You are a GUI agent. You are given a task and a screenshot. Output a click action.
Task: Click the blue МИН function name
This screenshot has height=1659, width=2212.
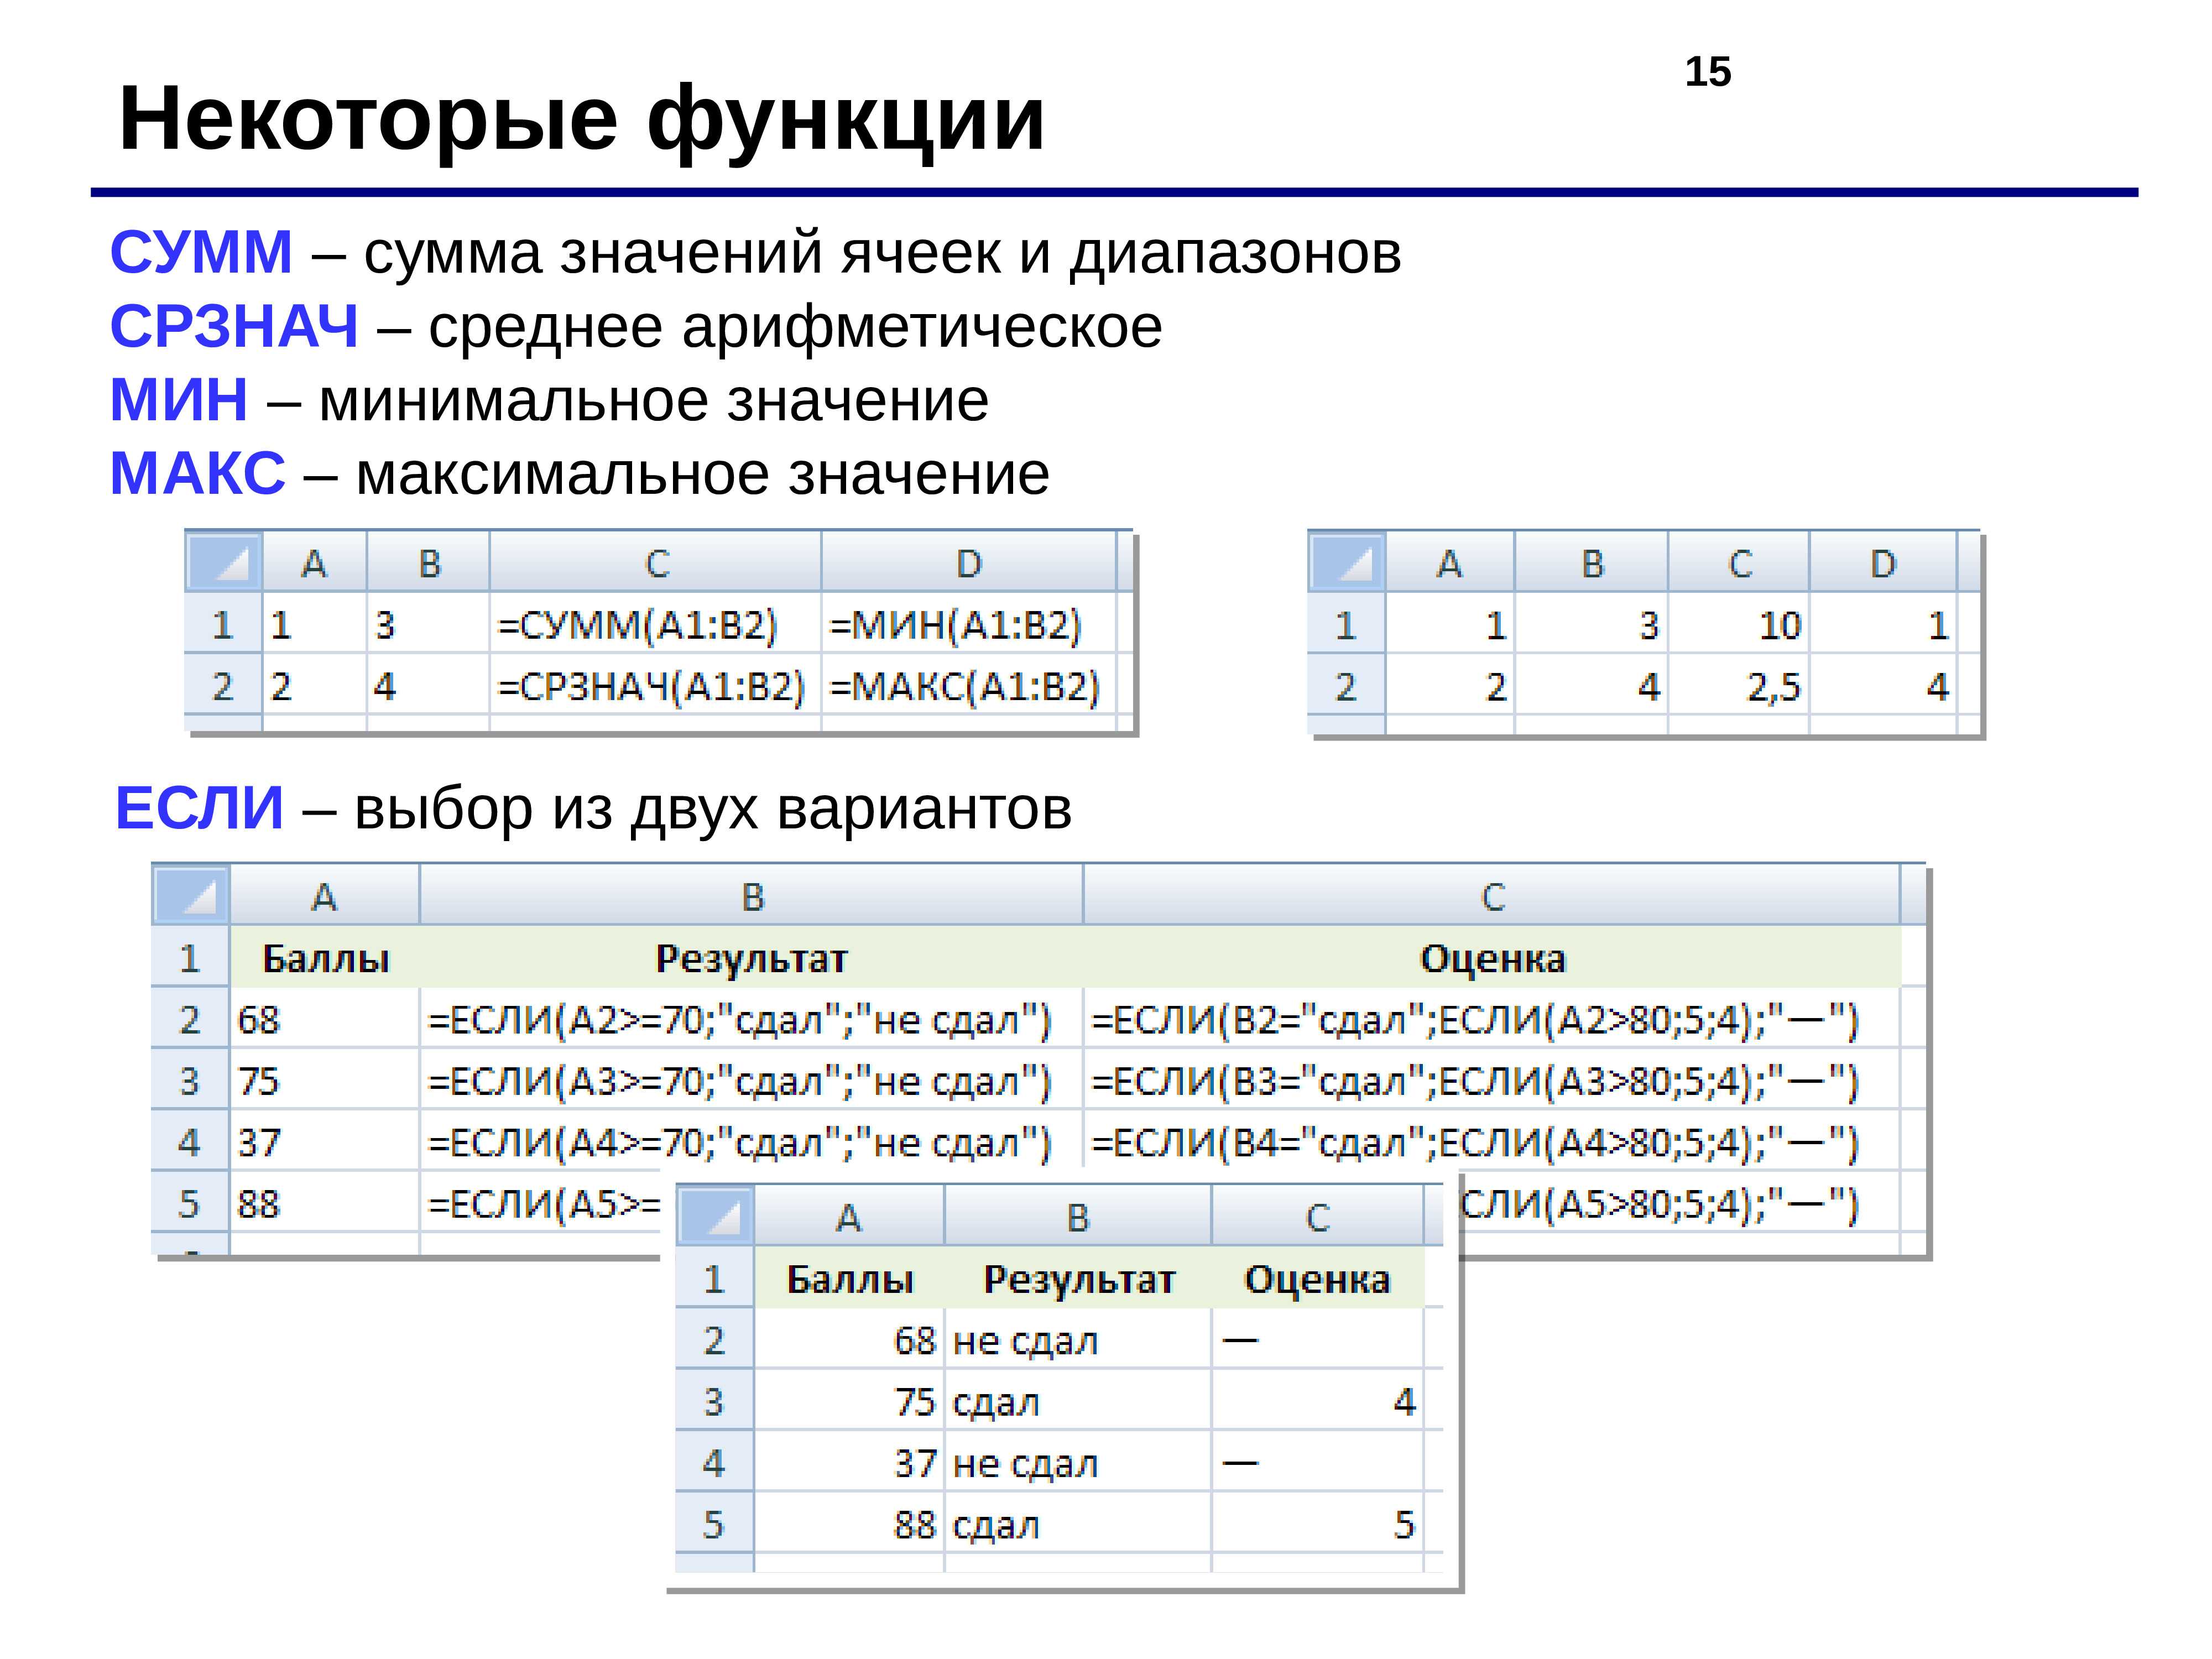(x=179, y=399)
